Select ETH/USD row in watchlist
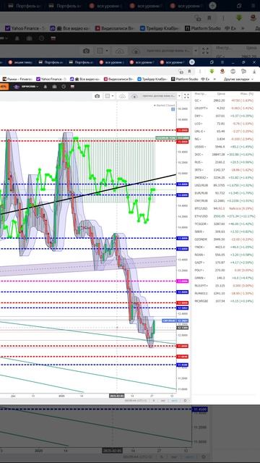260x463 pixels. click(x=224, y=216)
